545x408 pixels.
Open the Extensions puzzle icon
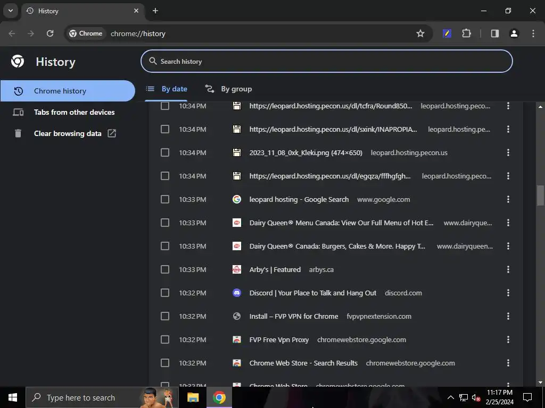click(466, 33)
